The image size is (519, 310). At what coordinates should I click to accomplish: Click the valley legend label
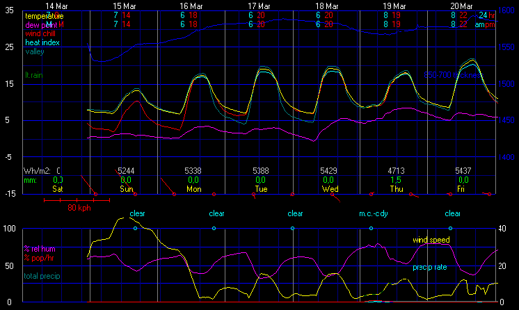(34, 51)
